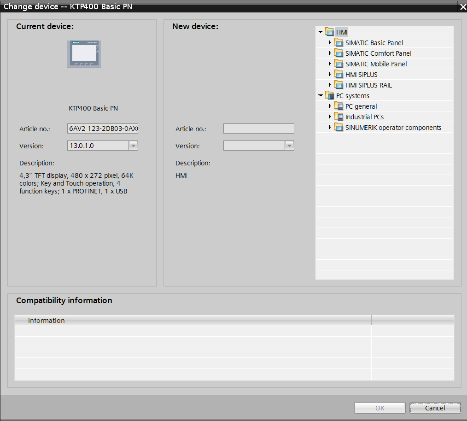Expand the PC general node
Image resolution: width=467 pixels, height=421 pixels.
click(329, 106)
